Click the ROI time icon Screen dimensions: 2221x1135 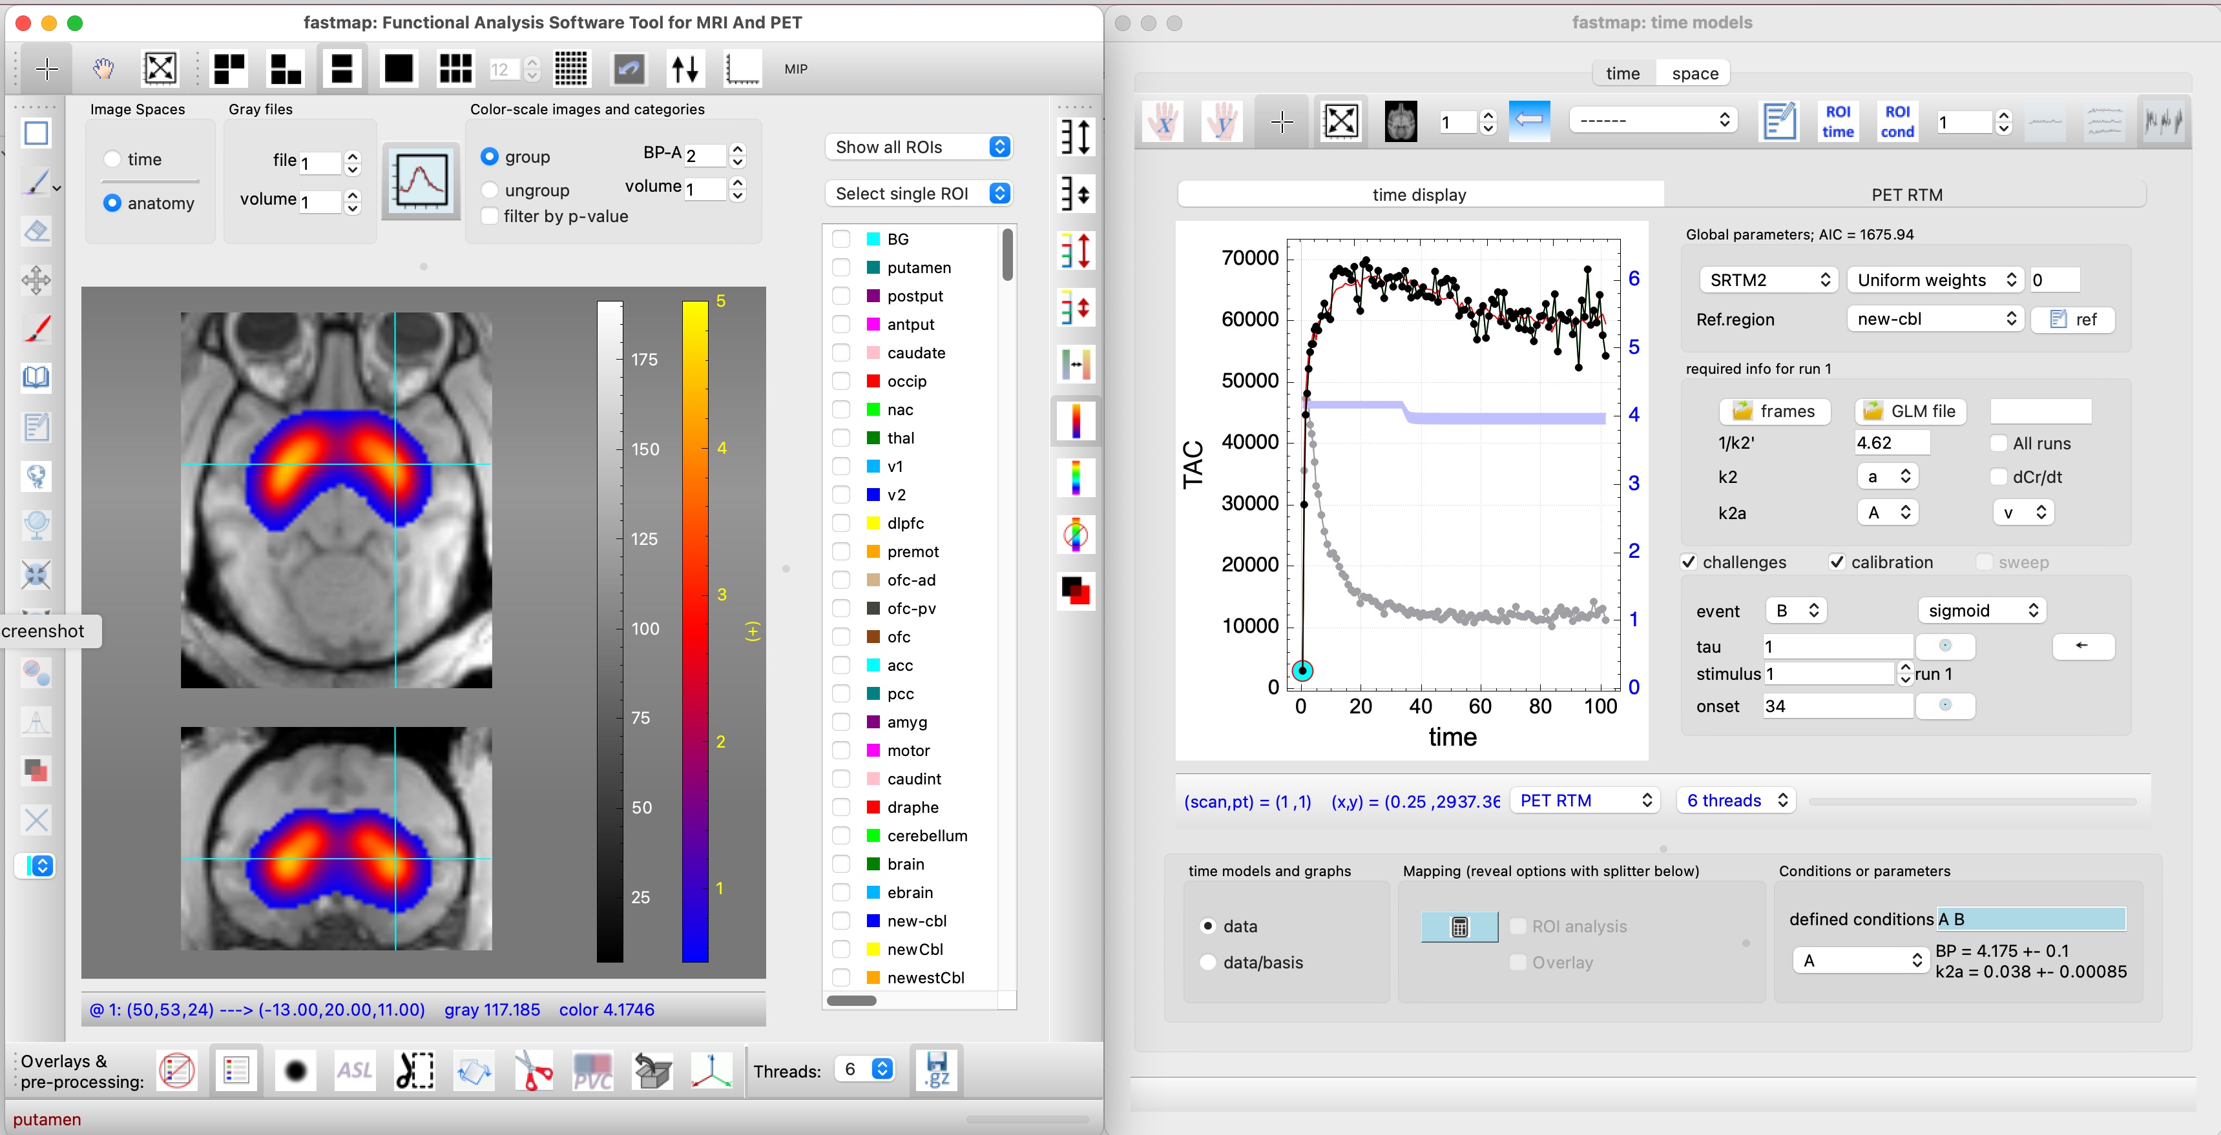click(1837, 121)
